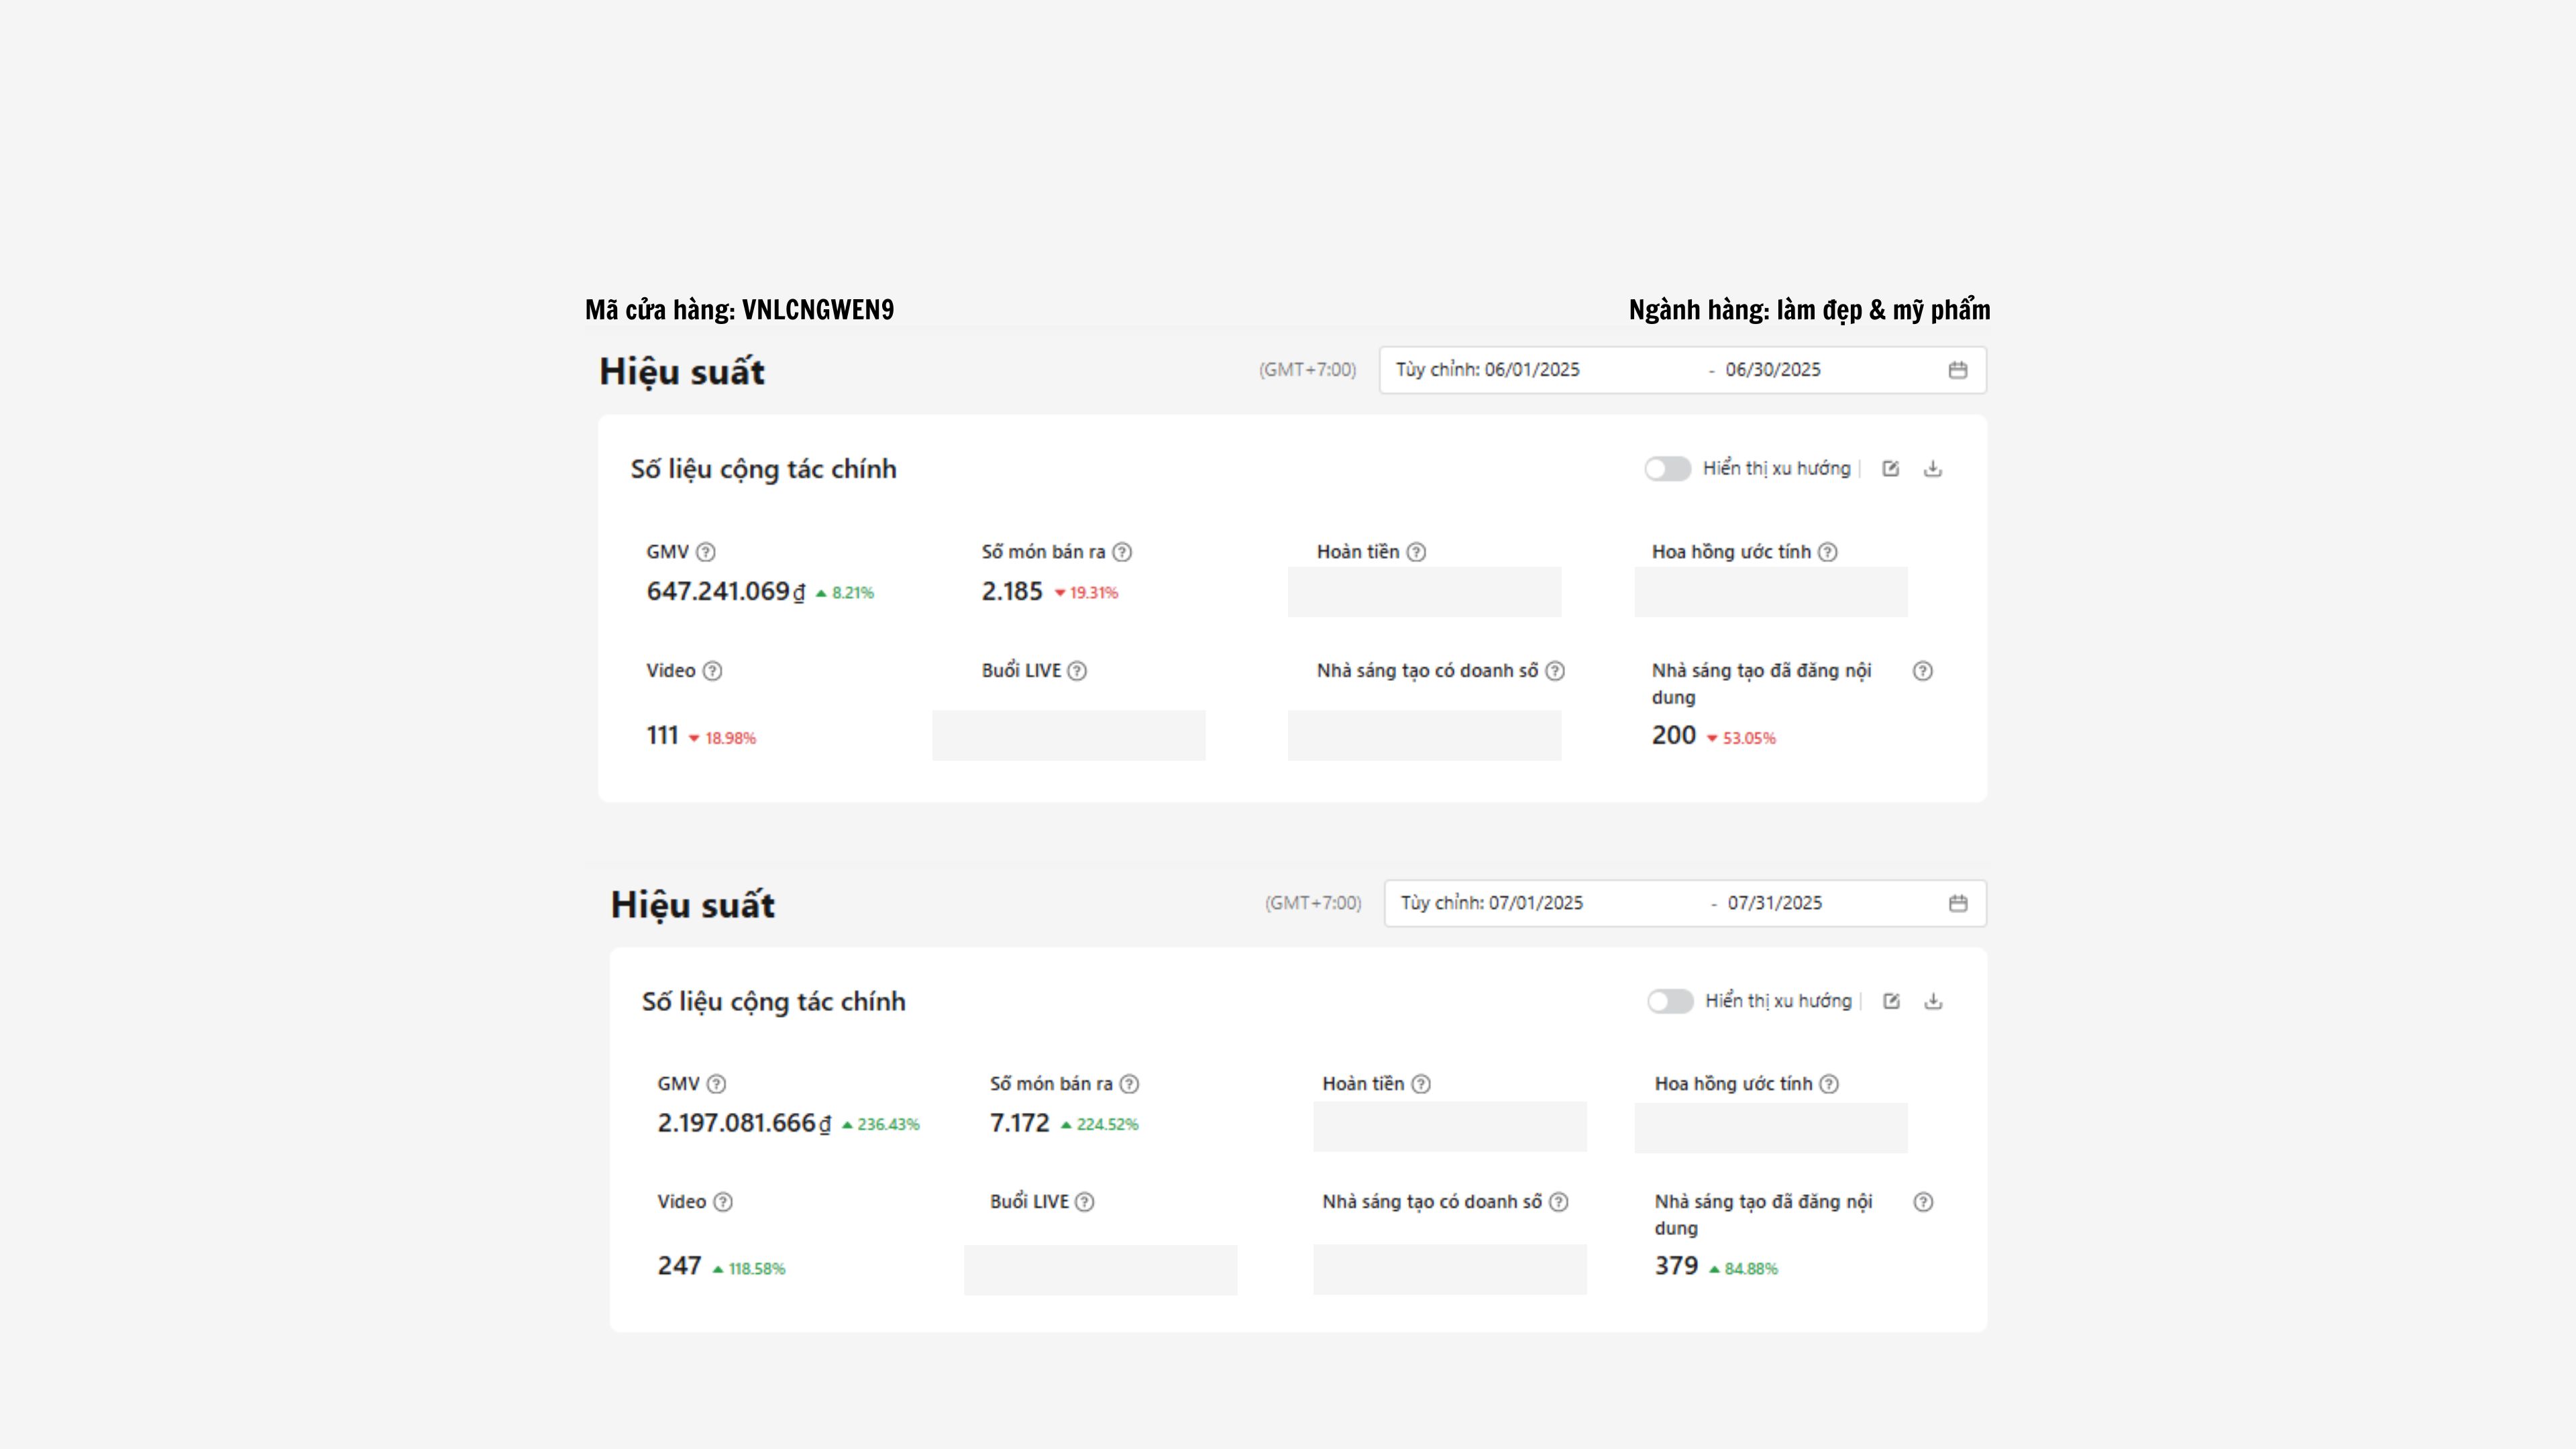
Task: Click the 06/30/2025 end date field
Action: (1773, 370)
